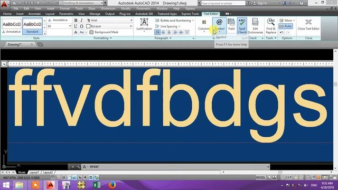Click the Model tab
The image size is (338, 190).
[x=22, y=173]
